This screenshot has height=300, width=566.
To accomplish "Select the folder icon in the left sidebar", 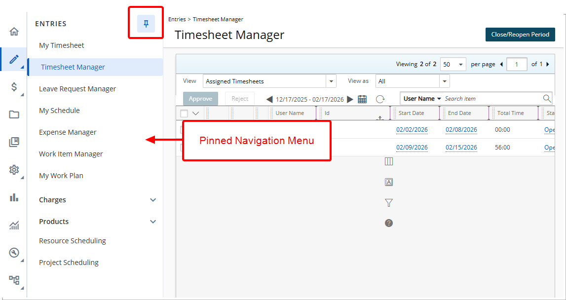I will pyautogui.click(x=14, y=114).
